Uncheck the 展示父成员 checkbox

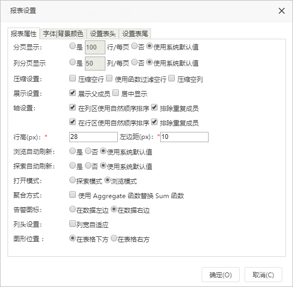(73, 93)
